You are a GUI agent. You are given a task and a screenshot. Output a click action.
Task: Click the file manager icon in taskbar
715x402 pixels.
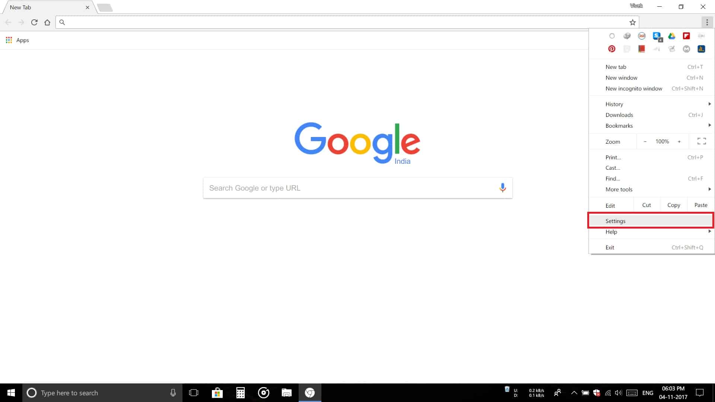(x=286, y=393)
